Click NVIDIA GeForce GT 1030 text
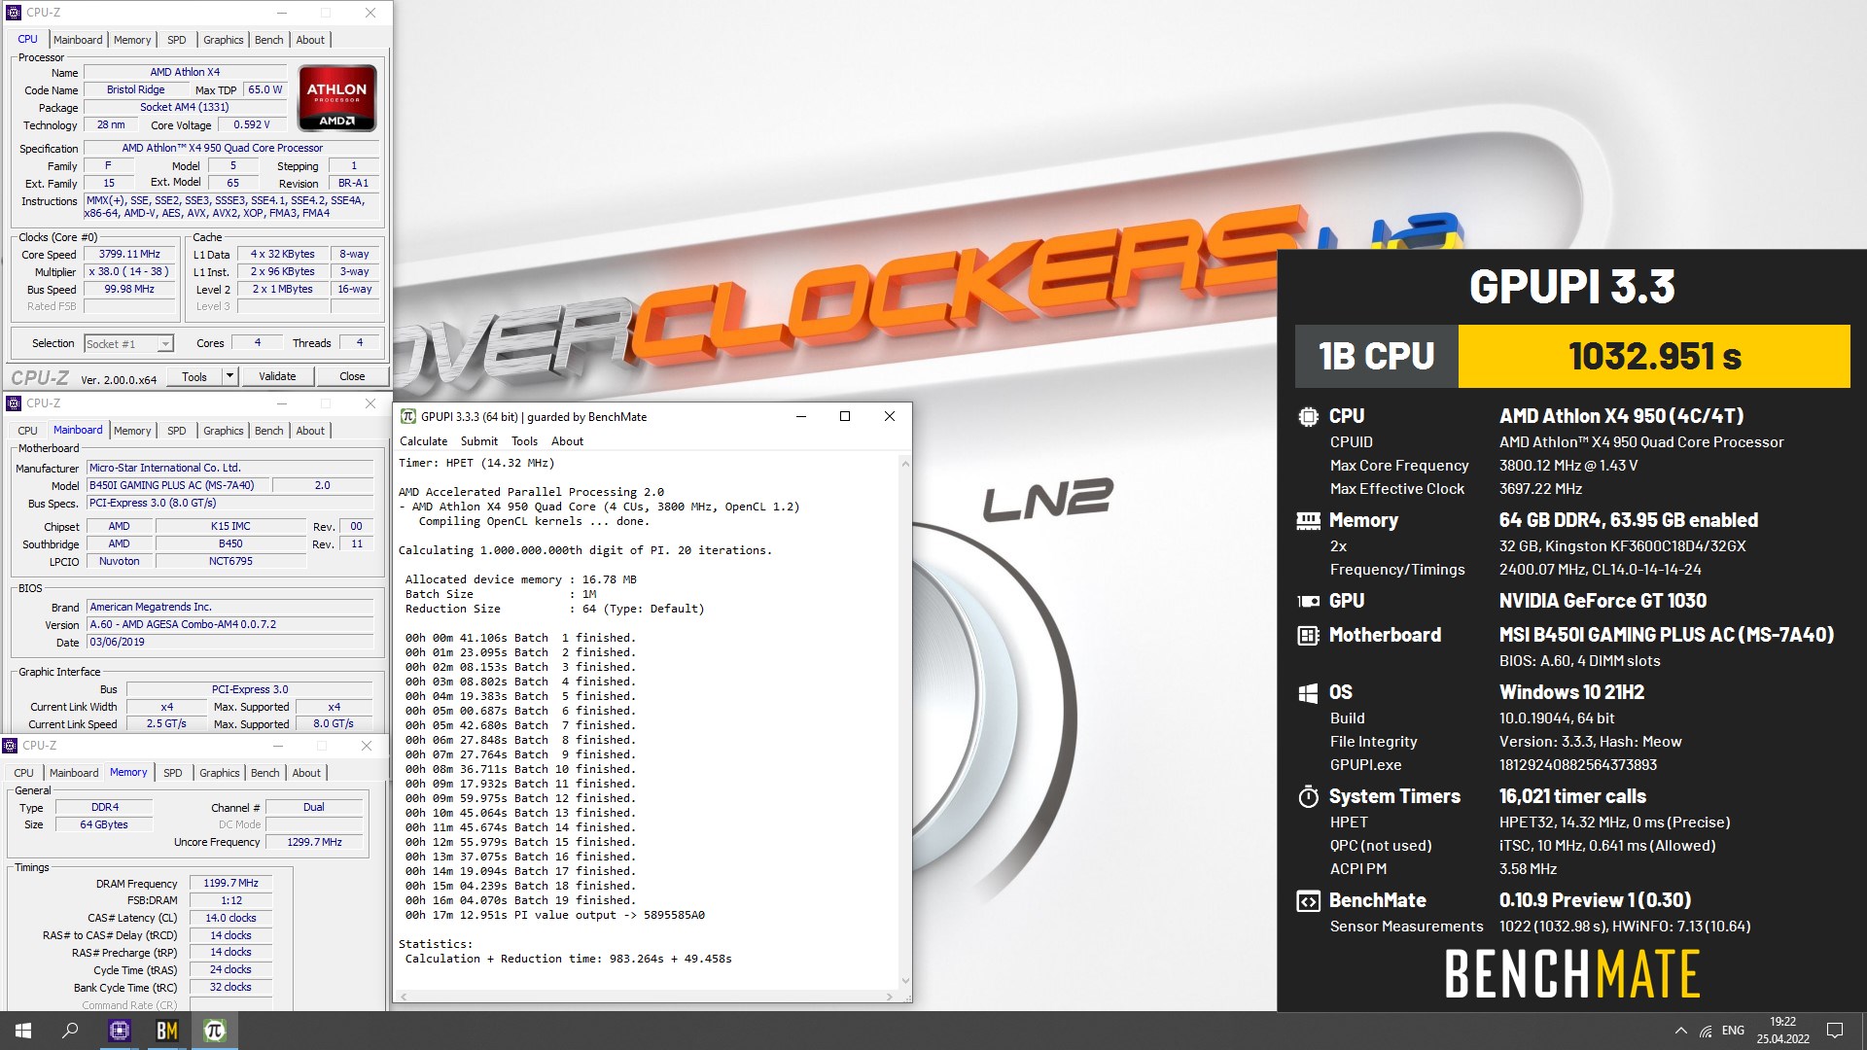 1603,601
